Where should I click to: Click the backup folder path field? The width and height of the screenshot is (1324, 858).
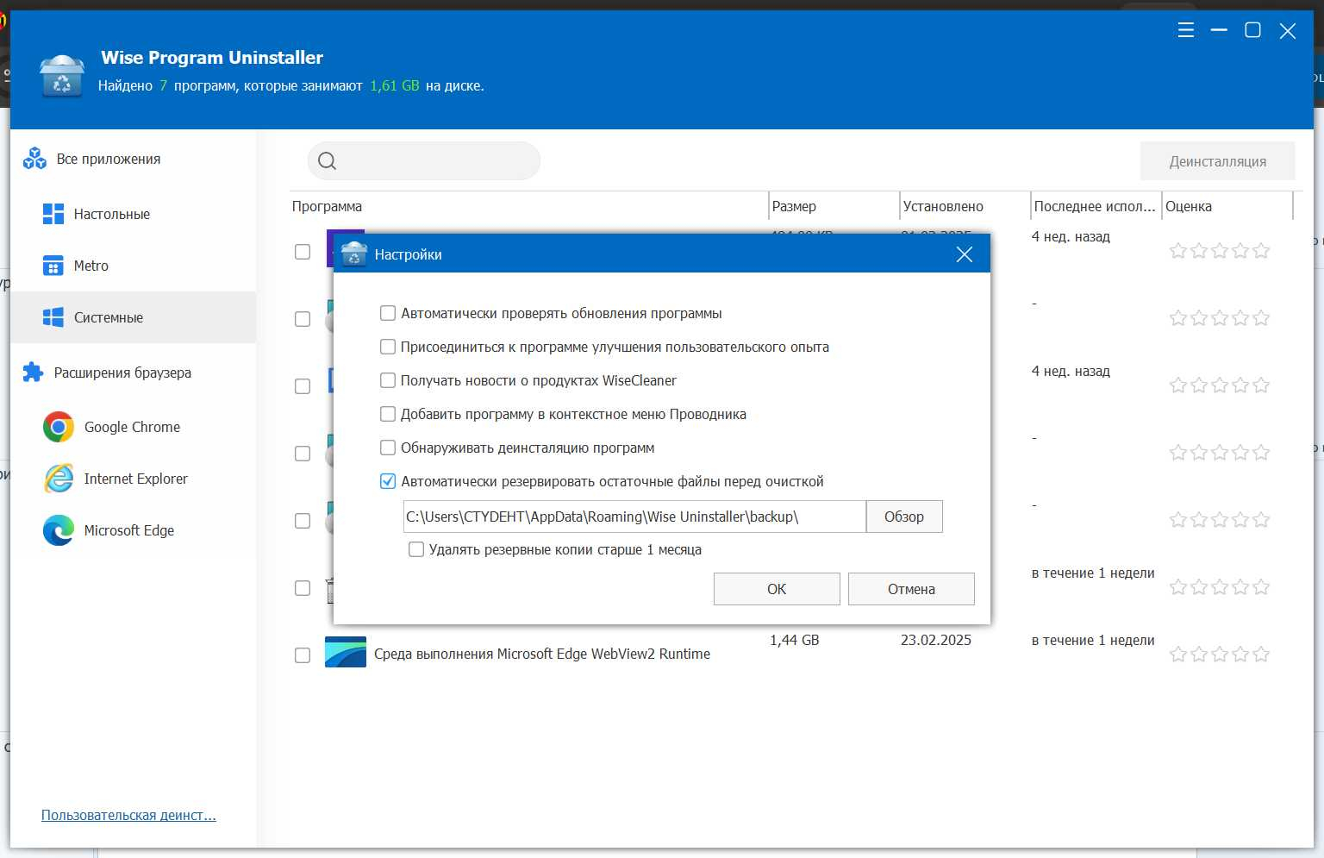coord(634,517)
